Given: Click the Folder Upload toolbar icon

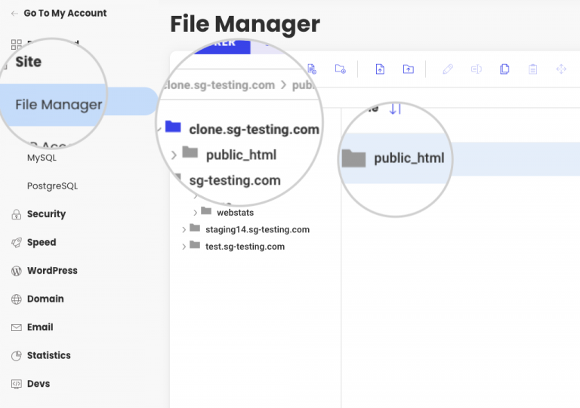Looking at the screenshot, I should pyautogui.click(x=409, y=69).
